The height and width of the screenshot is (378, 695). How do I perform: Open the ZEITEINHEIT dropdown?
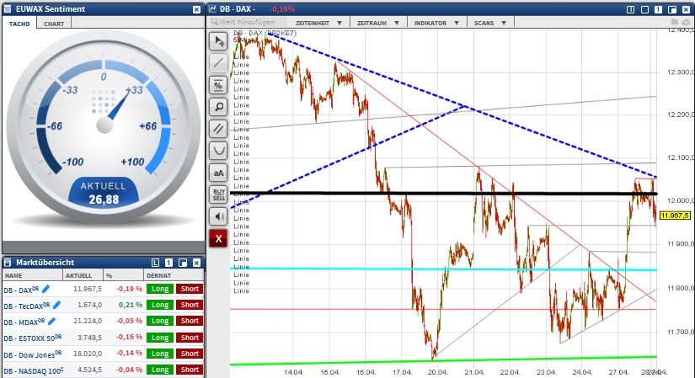click(318, 23)
